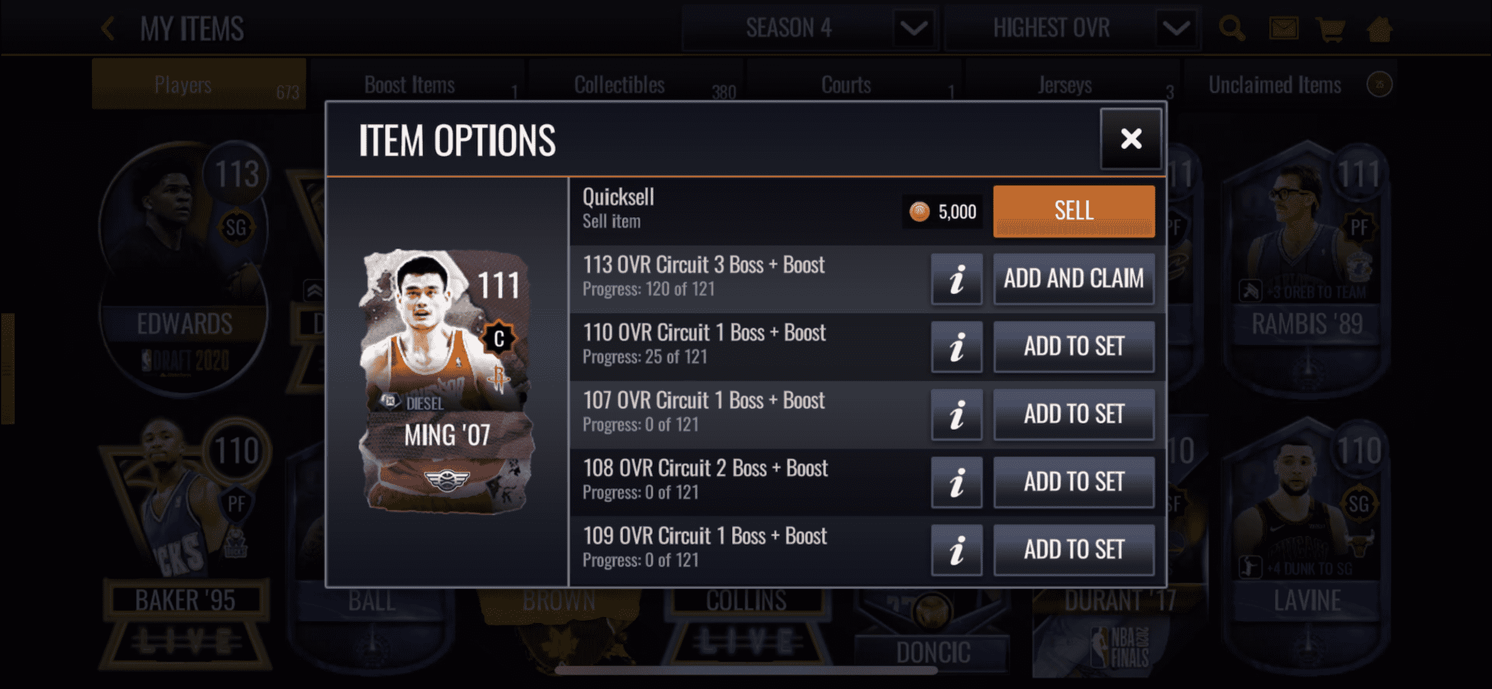Expand the Highest OVR sort dropdown
Viewport: 1492px width, 689px height.
point(1176,28)
